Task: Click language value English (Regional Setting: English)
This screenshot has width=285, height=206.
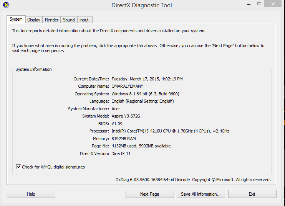Action: pyautogui.click(x=142, y=101)
